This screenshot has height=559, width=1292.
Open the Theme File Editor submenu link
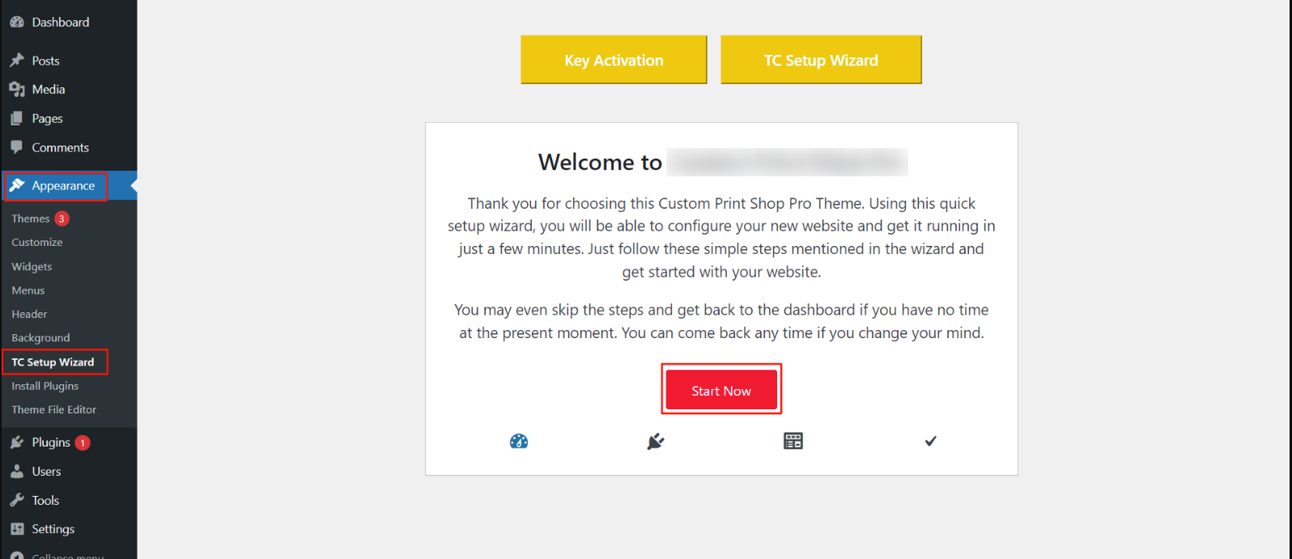click(53, 409)
